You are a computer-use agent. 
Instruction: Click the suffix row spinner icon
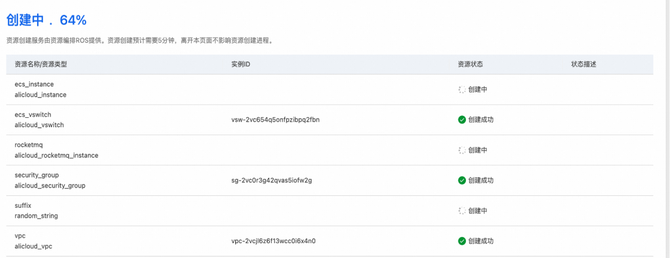462,211
